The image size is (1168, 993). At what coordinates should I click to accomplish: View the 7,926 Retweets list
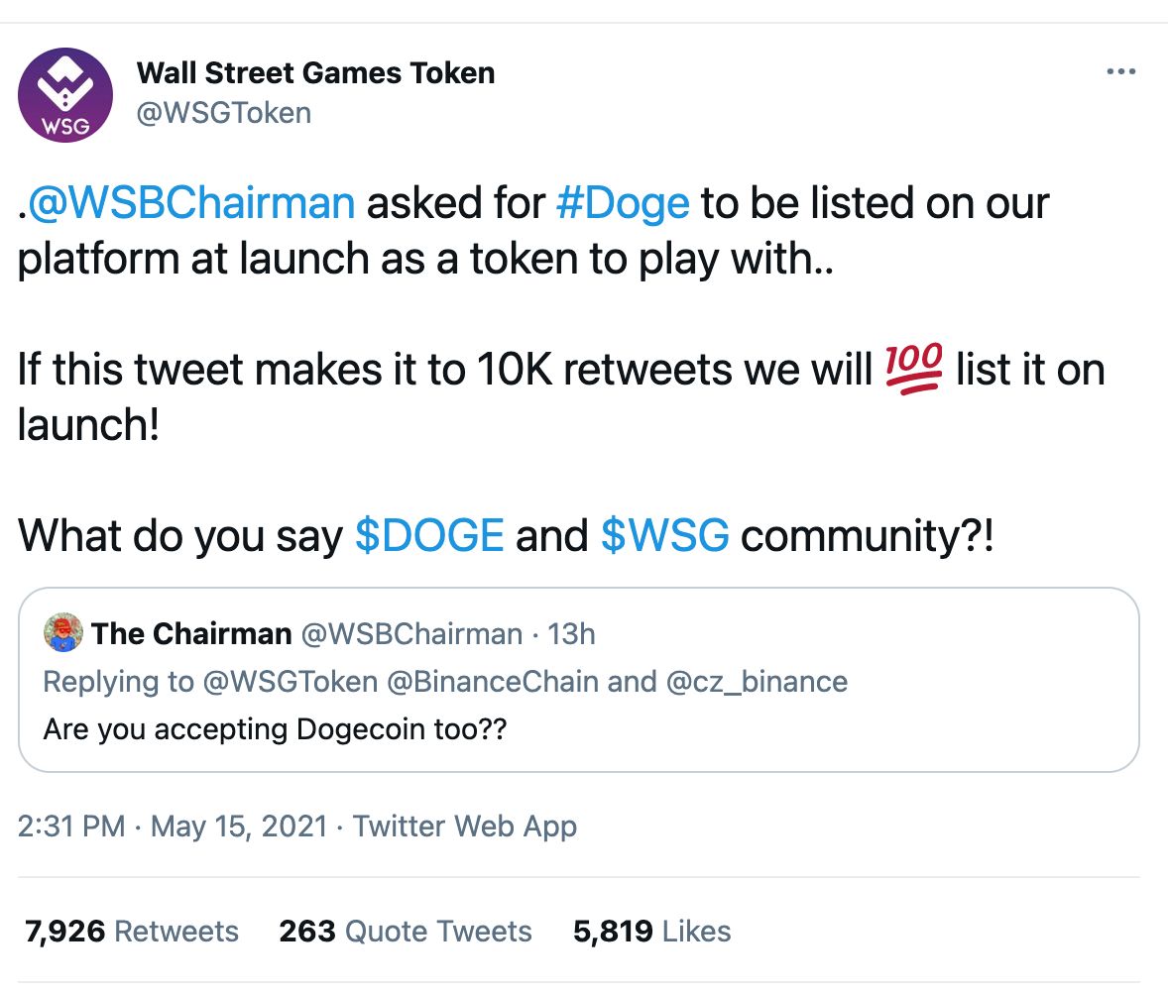(x=127, y=931)
